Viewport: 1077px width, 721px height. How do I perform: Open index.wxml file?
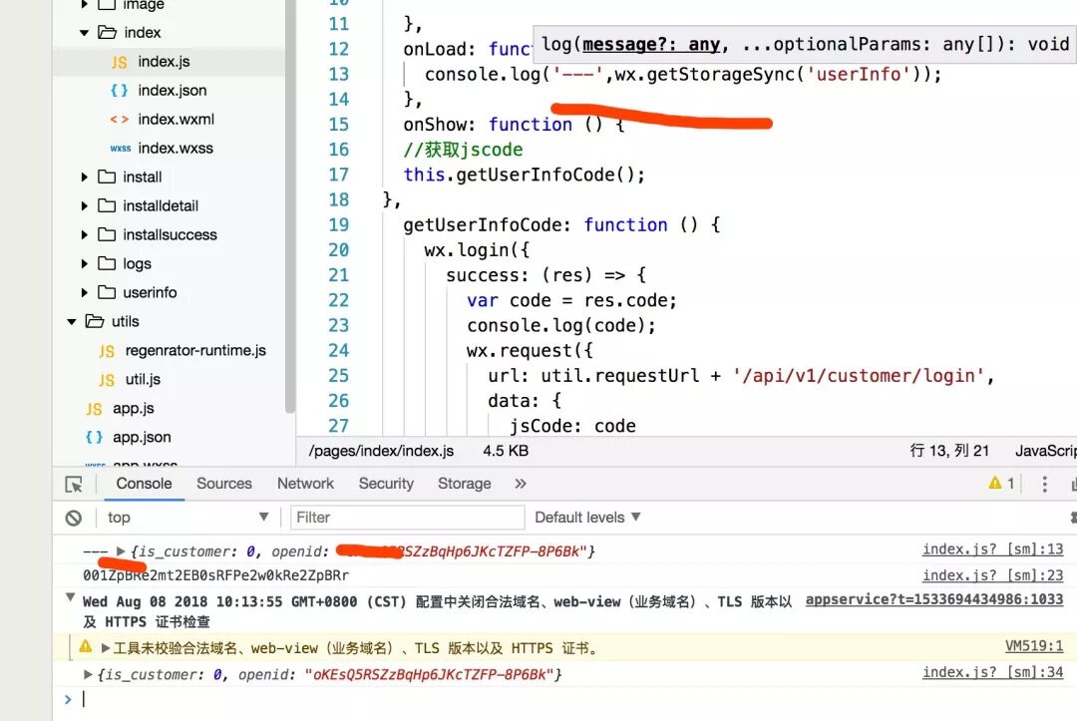point(176,120)
